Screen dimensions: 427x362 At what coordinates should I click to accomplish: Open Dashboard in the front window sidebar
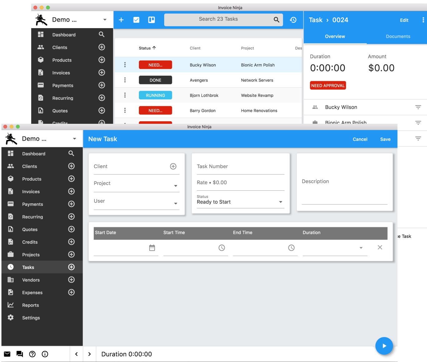coord(34,153)
